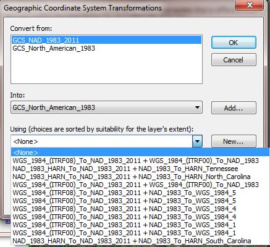Select GCS_North_American_1983 in Convert from list
This screenshot has height=247, width=270.
pos(106,48)
